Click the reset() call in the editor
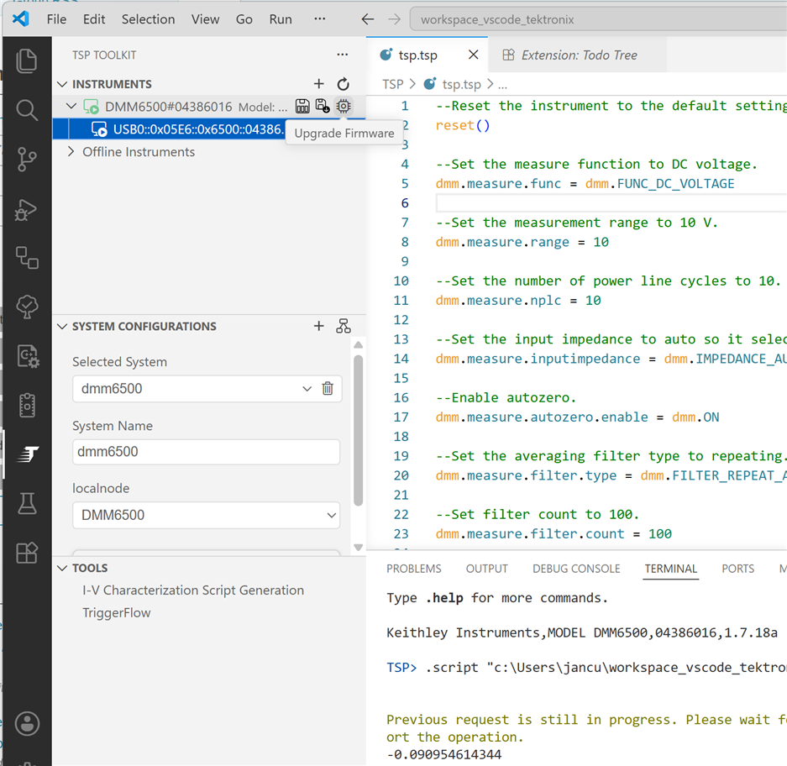The width and height of the screenshot is (787, 766). point(462,125)
